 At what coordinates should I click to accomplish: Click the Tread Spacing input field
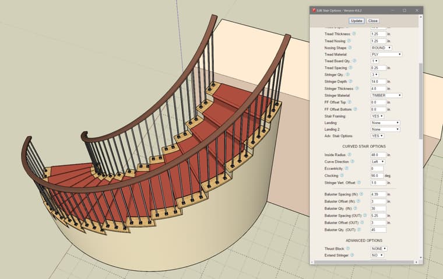(378, 68)
